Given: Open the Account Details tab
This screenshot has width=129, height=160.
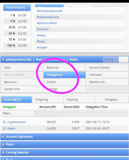Looking at the screenshot, I should (107, 68).
